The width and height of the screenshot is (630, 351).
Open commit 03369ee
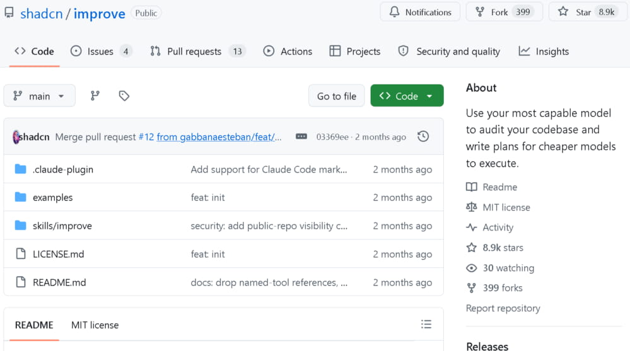(332, 137)
